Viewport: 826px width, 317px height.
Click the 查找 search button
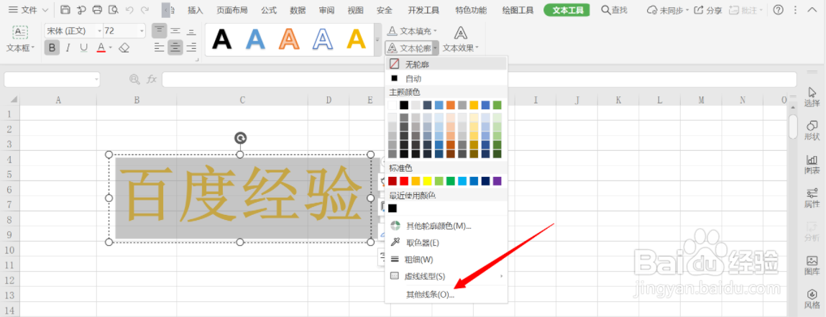click(614, 10)
